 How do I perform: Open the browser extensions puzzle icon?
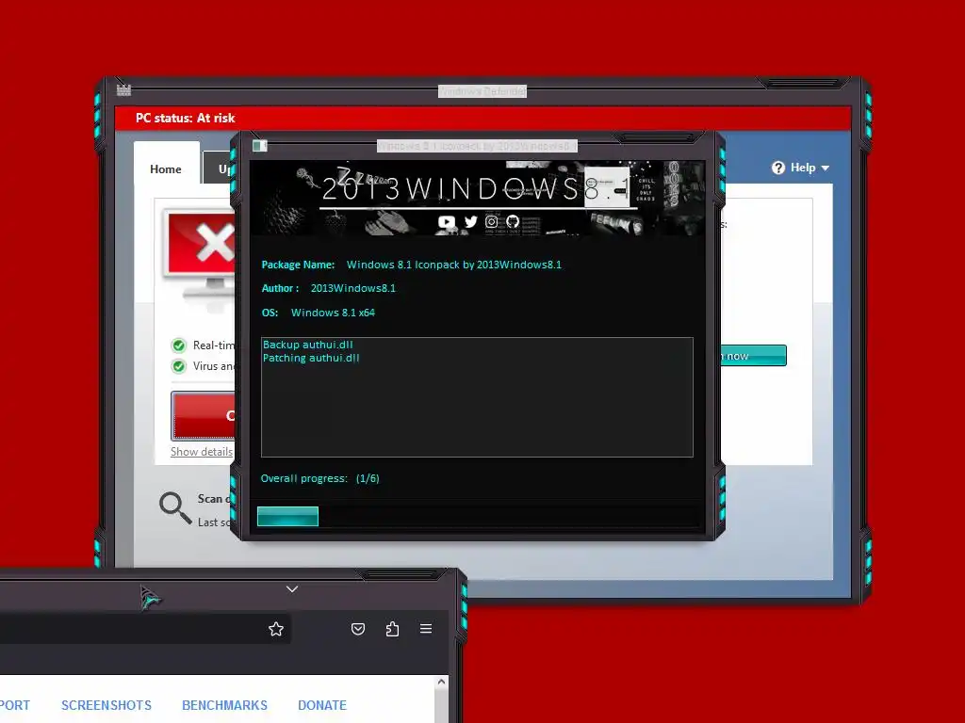(x=392, y=629)
